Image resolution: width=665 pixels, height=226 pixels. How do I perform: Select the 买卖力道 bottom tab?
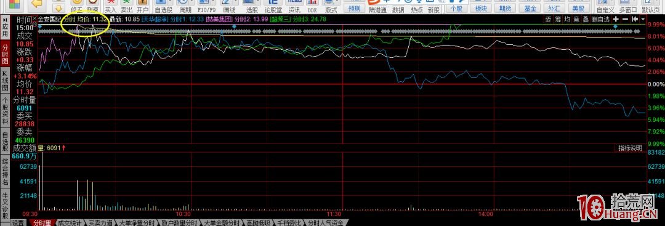pos(100,223)
